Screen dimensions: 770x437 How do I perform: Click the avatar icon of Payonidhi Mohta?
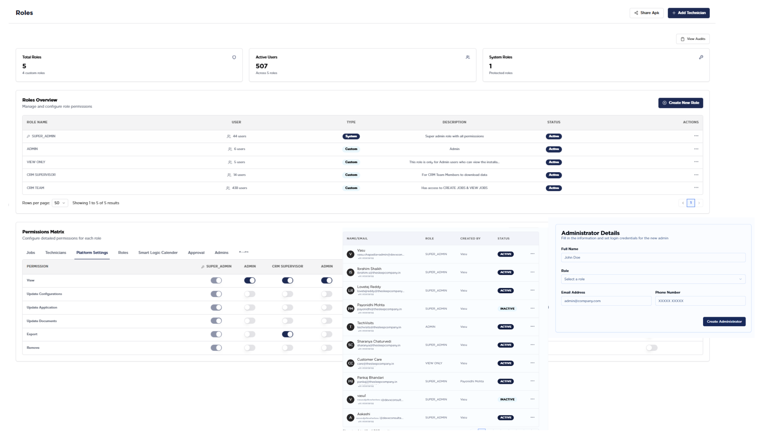[x=350, y=309]
